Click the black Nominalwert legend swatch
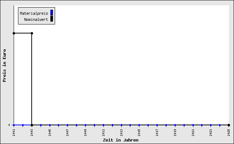Screen dimensions: 234x144 coord(52,19)
